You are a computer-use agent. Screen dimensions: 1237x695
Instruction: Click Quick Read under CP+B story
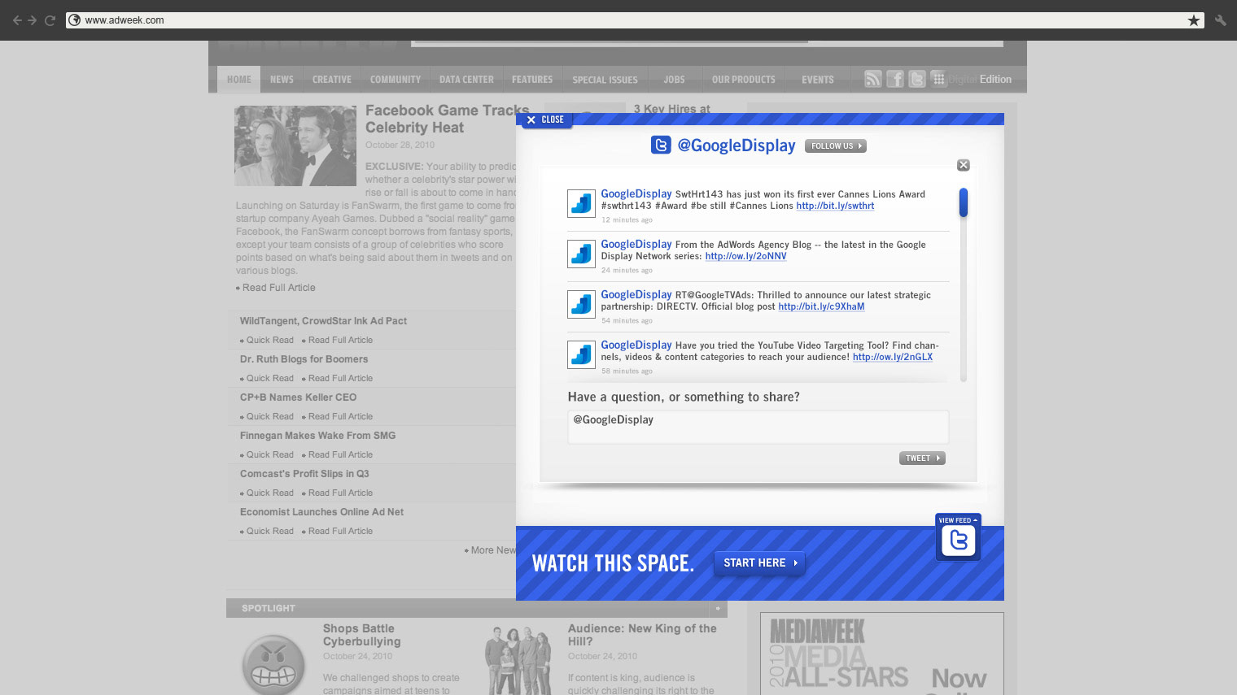269,416
